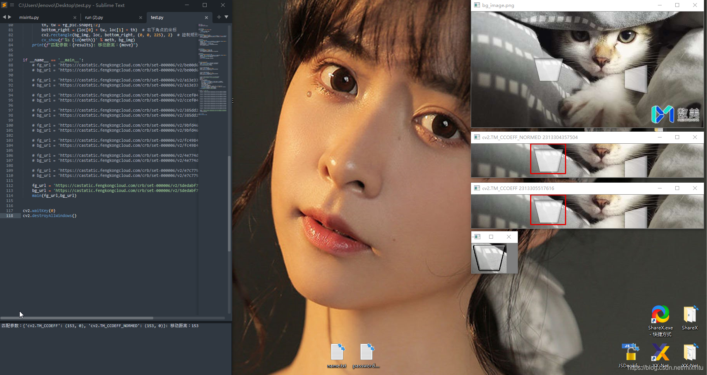This screenshot has height=375, width=707.
Task: Click the image in cv2.TM_CCOEFF_NORMED window
Action: (587, 160)
